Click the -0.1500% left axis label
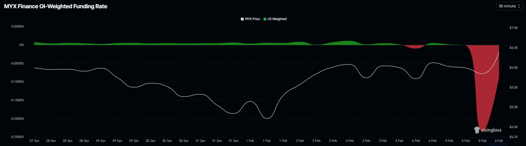526x146 pixels. tap(17, 100)
